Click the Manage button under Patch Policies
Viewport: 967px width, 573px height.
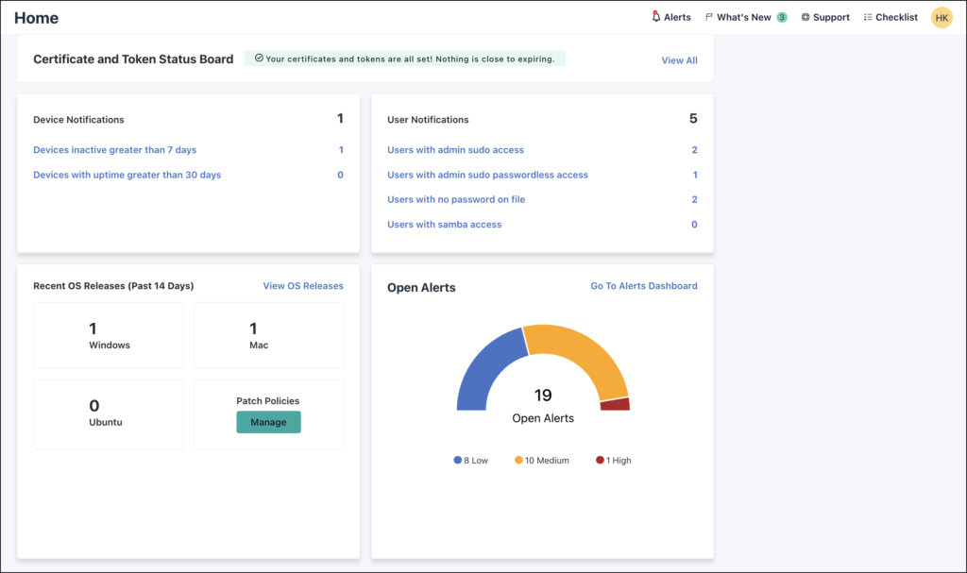tap(268, 422)
